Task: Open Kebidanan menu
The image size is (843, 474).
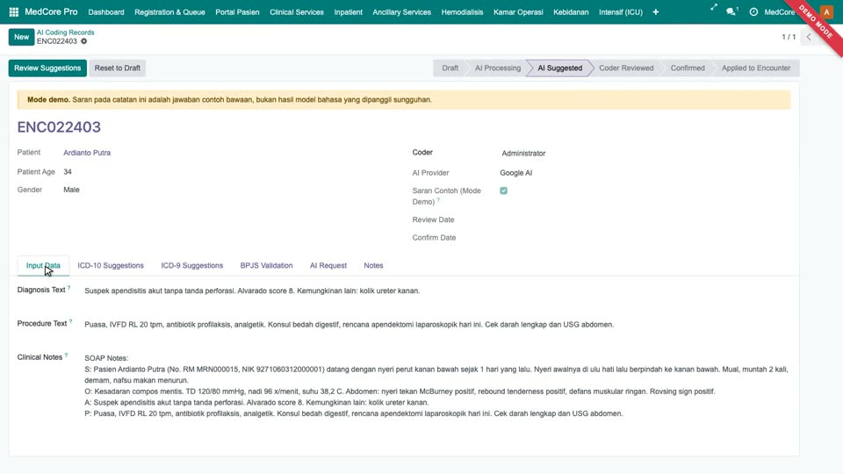Action: pyautogui.click(x=571, y=11)
